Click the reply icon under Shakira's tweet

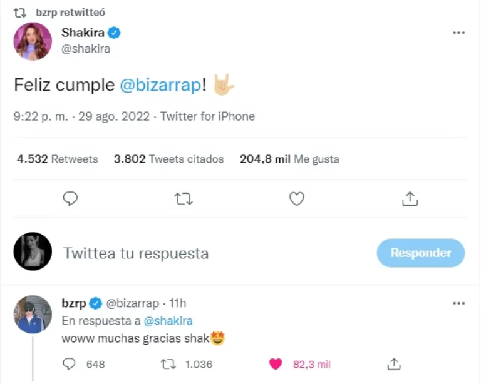point(71,199)
